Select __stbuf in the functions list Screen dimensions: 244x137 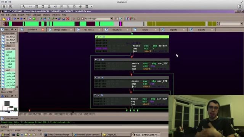coord(8,64)
